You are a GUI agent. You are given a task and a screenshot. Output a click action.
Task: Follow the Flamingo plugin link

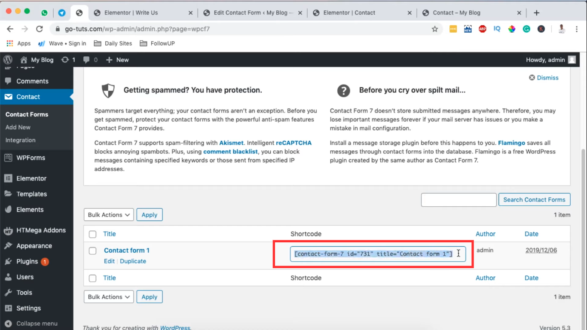(511, 143)
